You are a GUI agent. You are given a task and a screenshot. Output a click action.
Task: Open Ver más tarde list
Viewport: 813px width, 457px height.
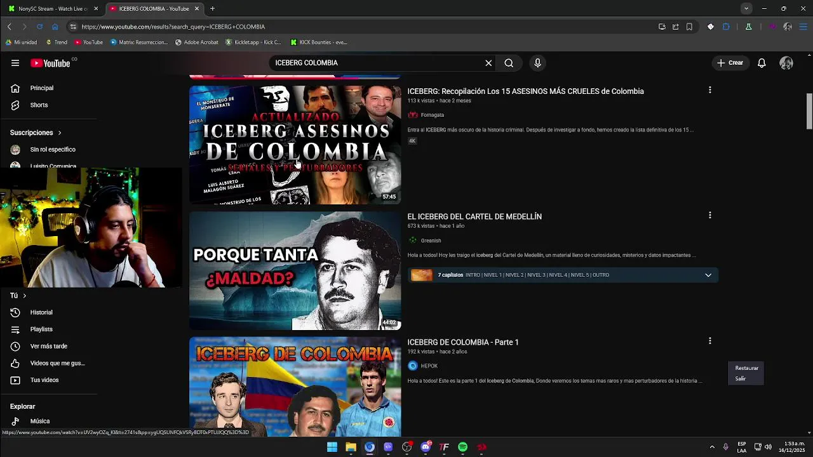coord(48,346)
